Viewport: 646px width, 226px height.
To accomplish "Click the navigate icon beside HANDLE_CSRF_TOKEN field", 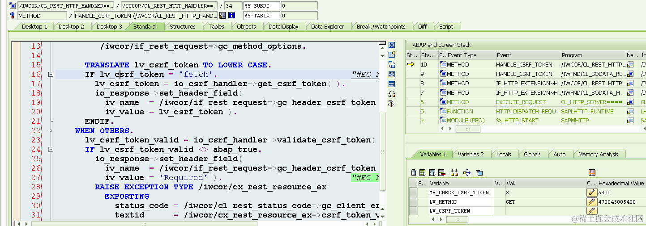I will pos(222,16).
